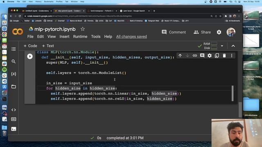
Task: Open the terminal panel icon
Action: pyautogui.click(x=14, y=129)
